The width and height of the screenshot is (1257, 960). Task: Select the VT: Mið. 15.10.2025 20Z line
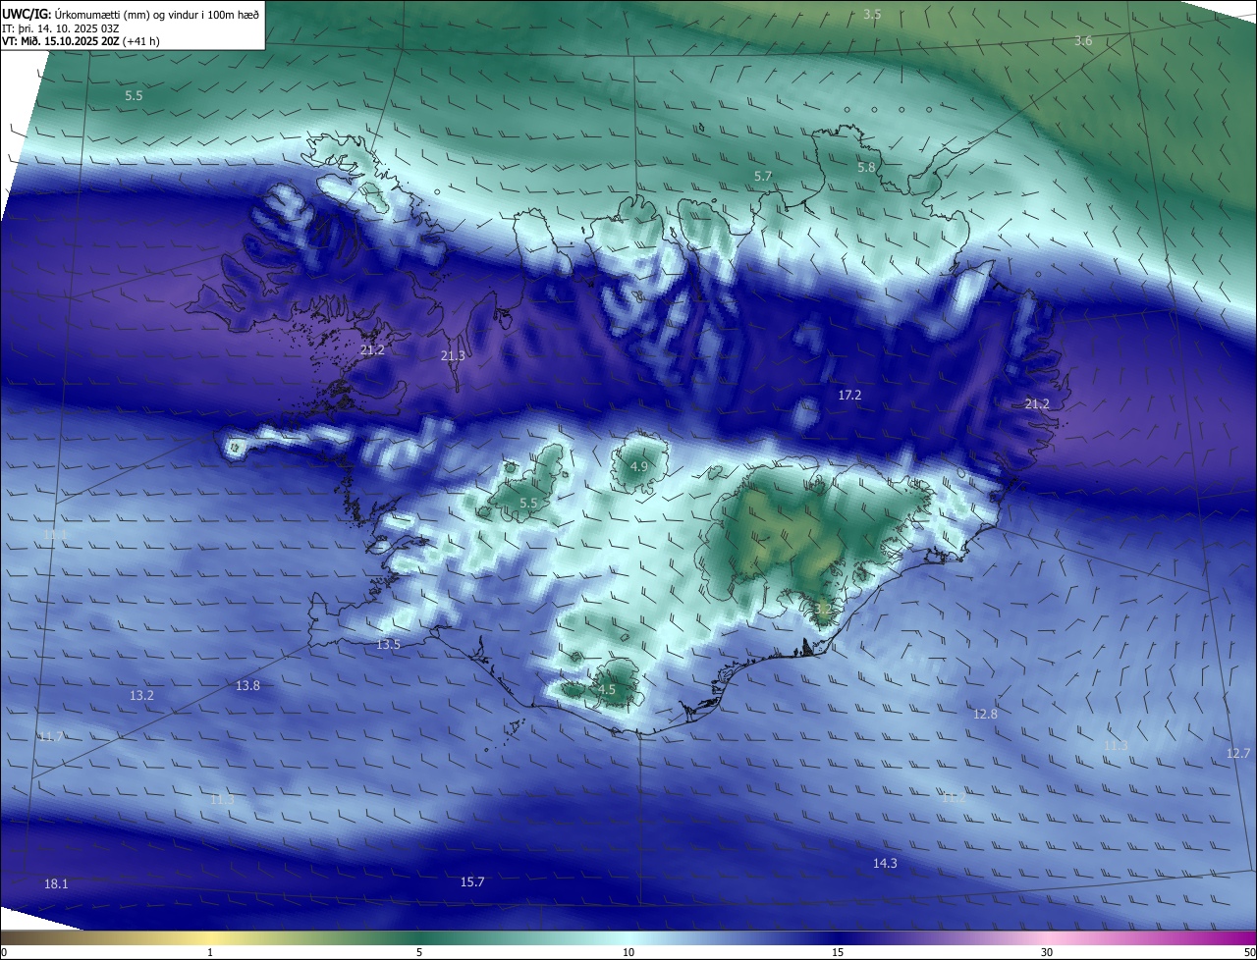coord(81,40)
